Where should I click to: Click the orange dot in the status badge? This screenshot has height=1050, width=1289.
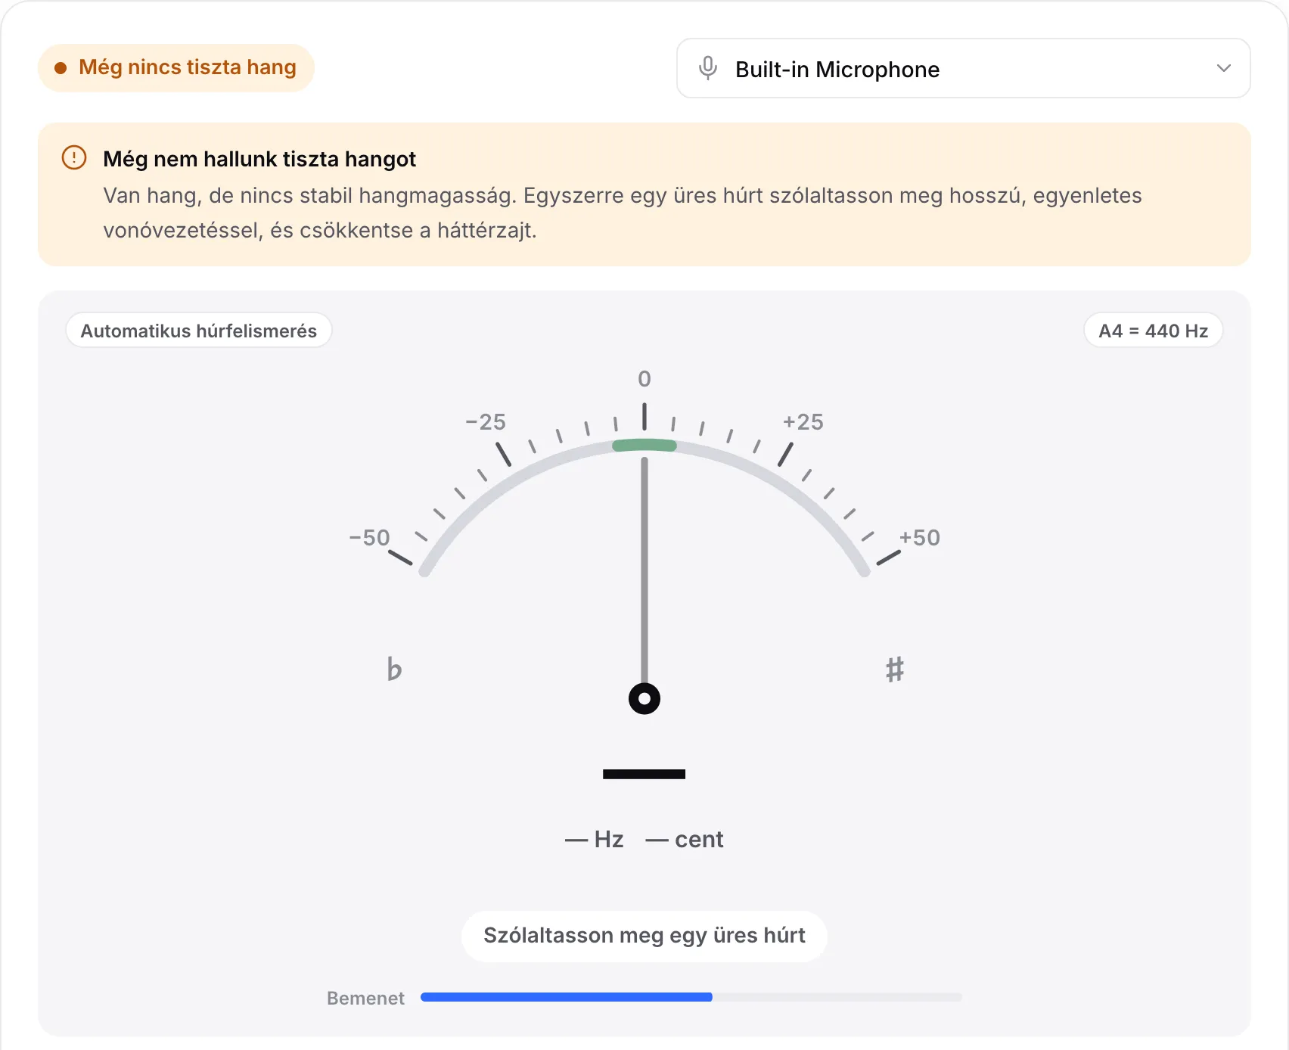point(61,68)
